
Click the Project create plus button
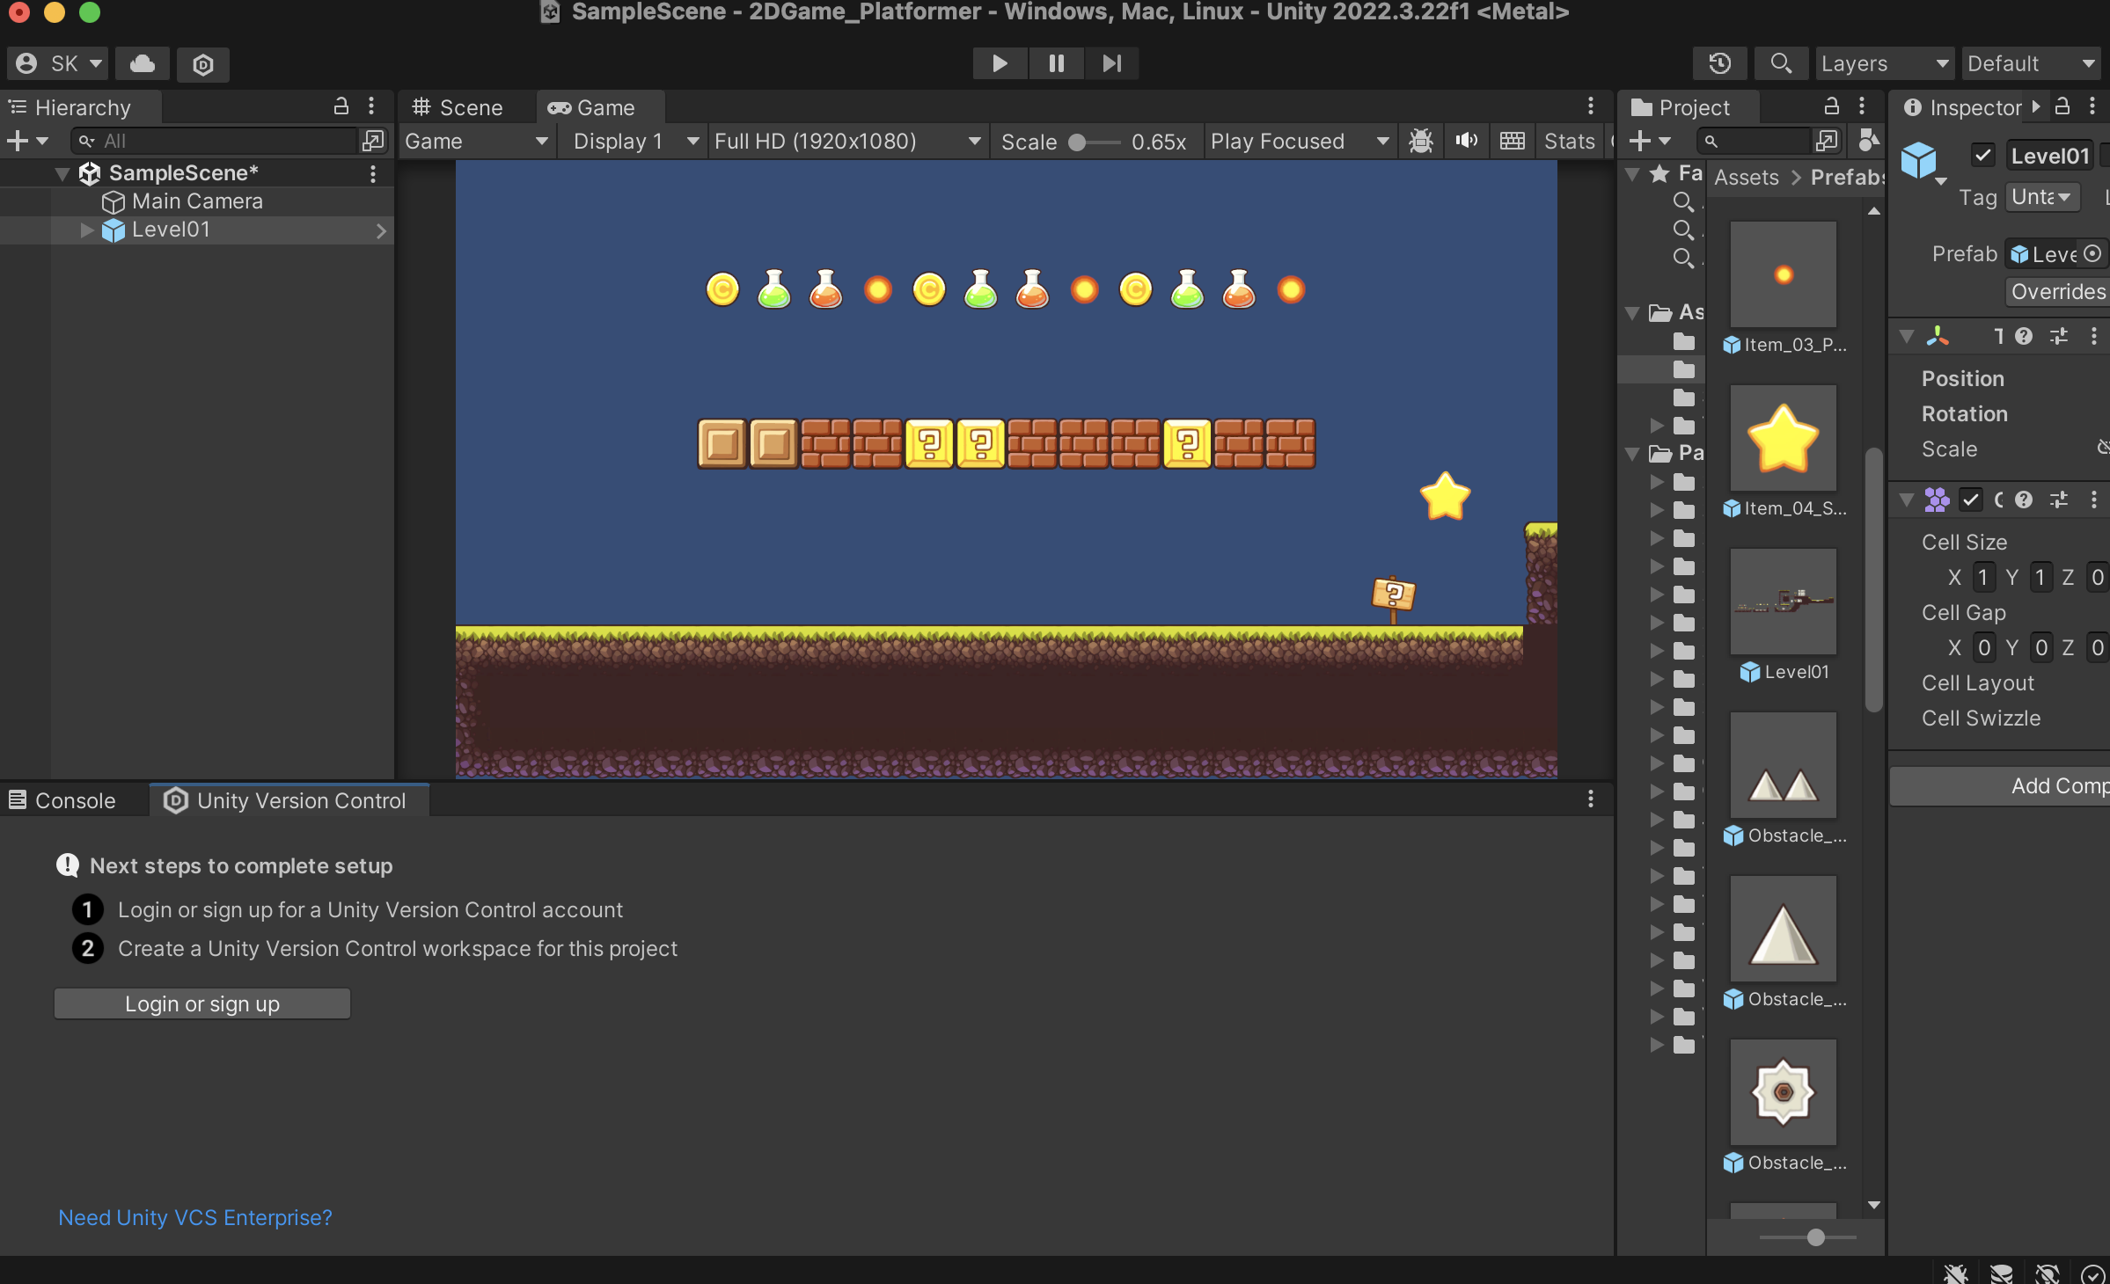point(1649,141)
